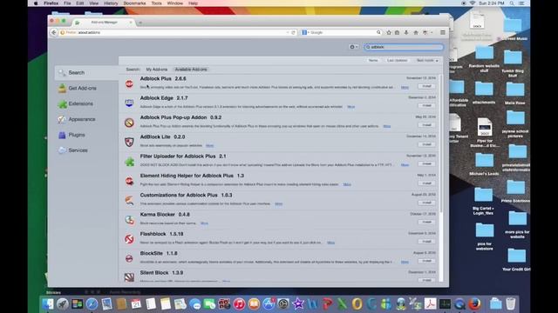Open iTunes from the dock

pos(239,303)
